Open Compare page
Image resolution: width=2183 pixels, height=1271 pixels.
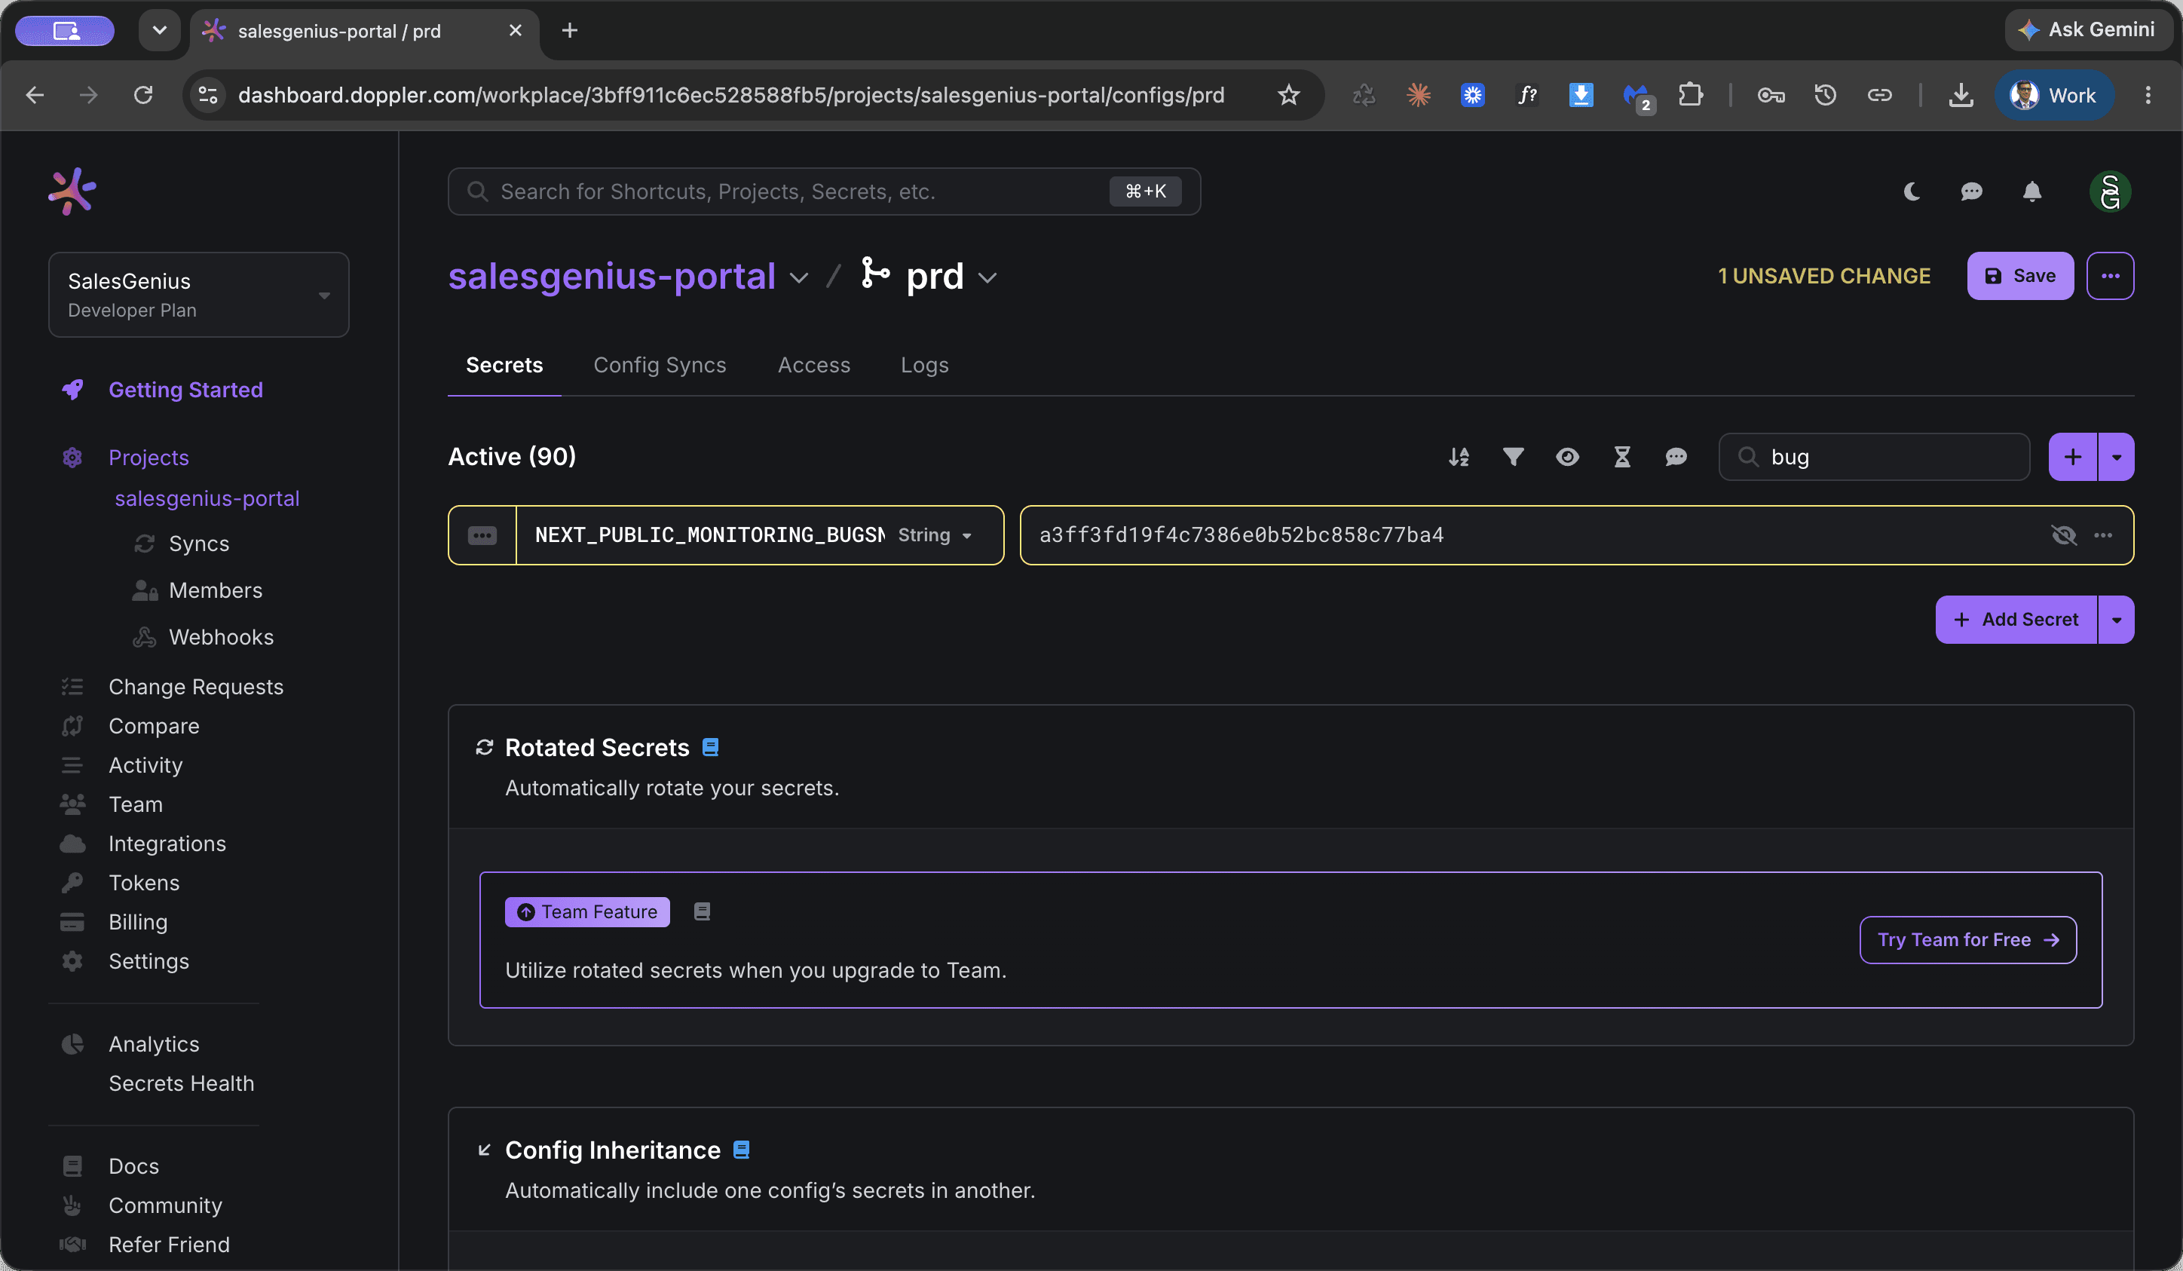tap(153, 726)
